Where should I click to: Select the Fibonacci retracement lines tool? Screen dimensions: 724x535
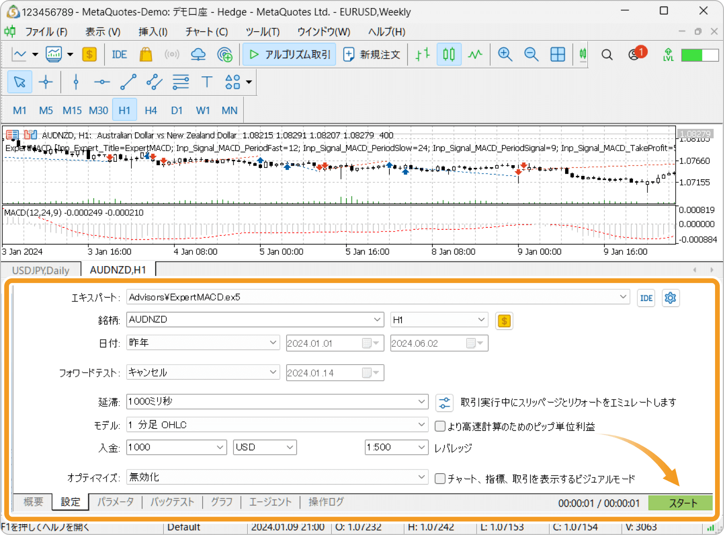point(181,82)
